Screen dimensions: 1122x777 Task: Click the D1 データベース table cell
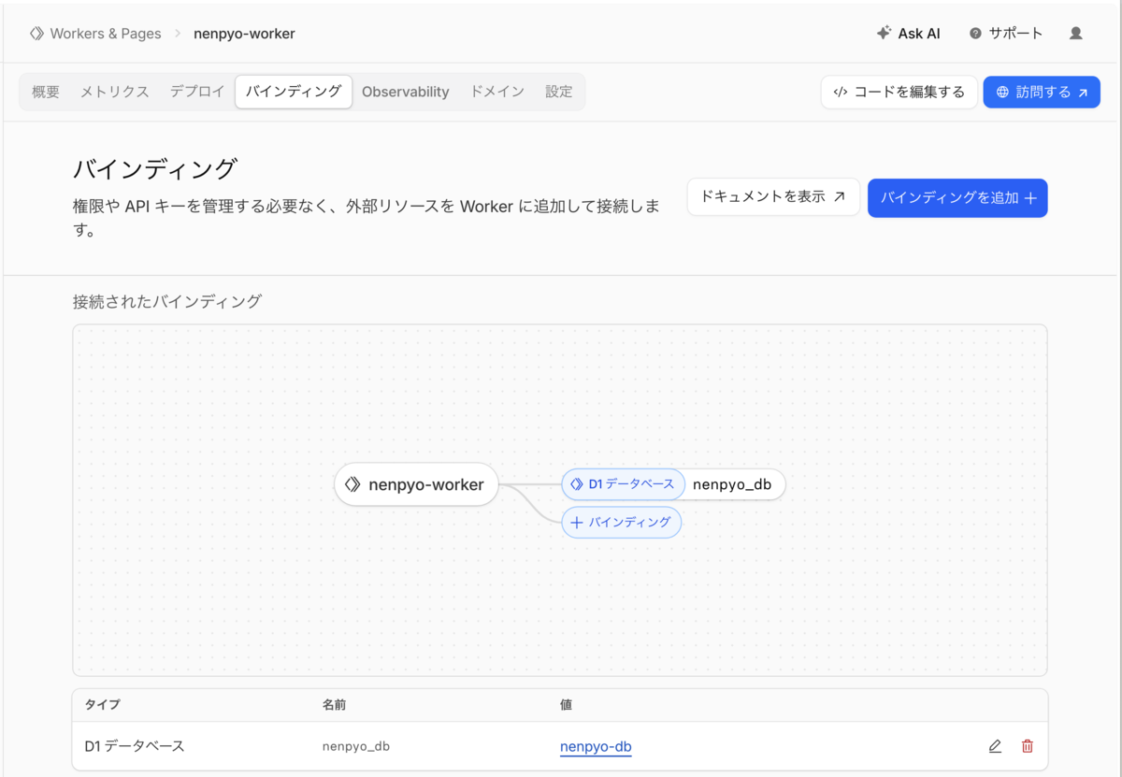(x=135, y=746)
